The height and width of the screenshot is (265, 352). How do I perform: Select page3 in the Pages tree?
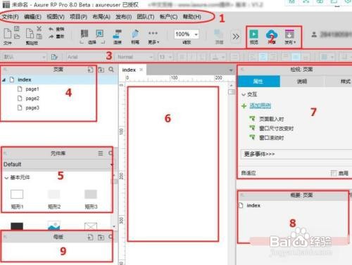[x=32, y=108]
